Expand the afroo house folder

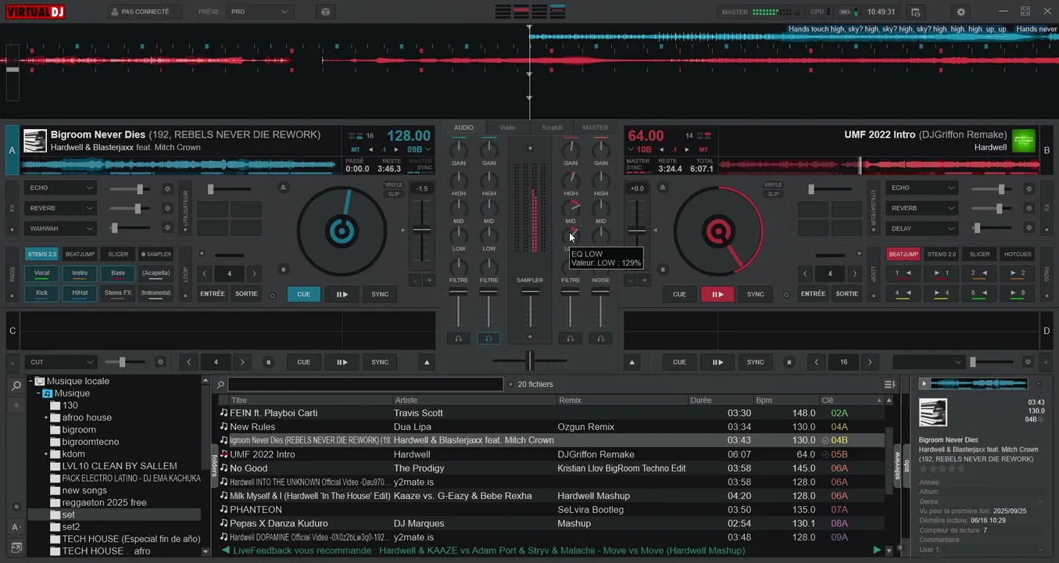coord(46,418)
